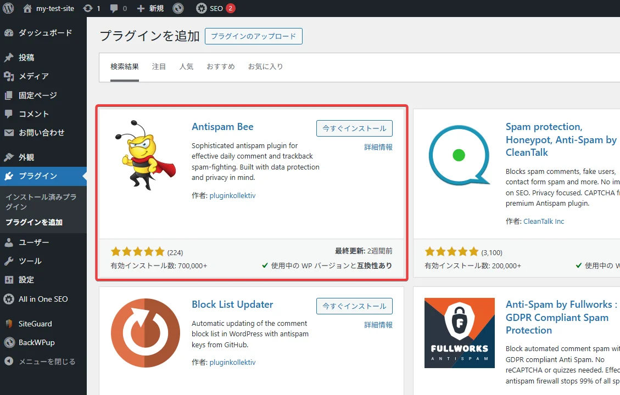Click the sliders icon beside 設定
620x395 pixels.
pos(9,280)
